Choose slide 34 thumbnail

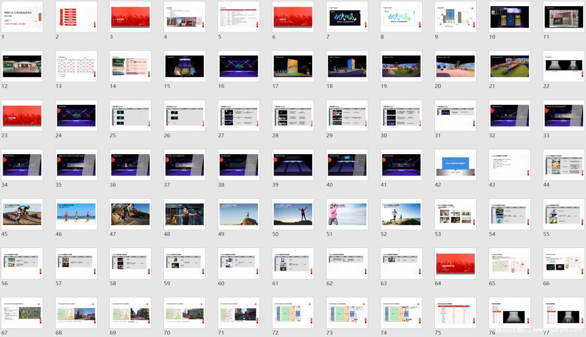coord(22,165)
